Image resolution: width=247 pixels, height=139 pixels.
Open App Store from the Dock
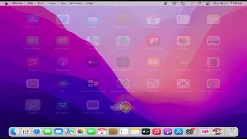178,131
